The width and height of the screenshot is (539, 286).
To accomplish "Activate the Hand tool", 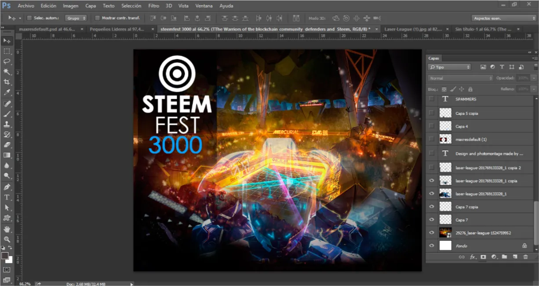I will point(7,229).
